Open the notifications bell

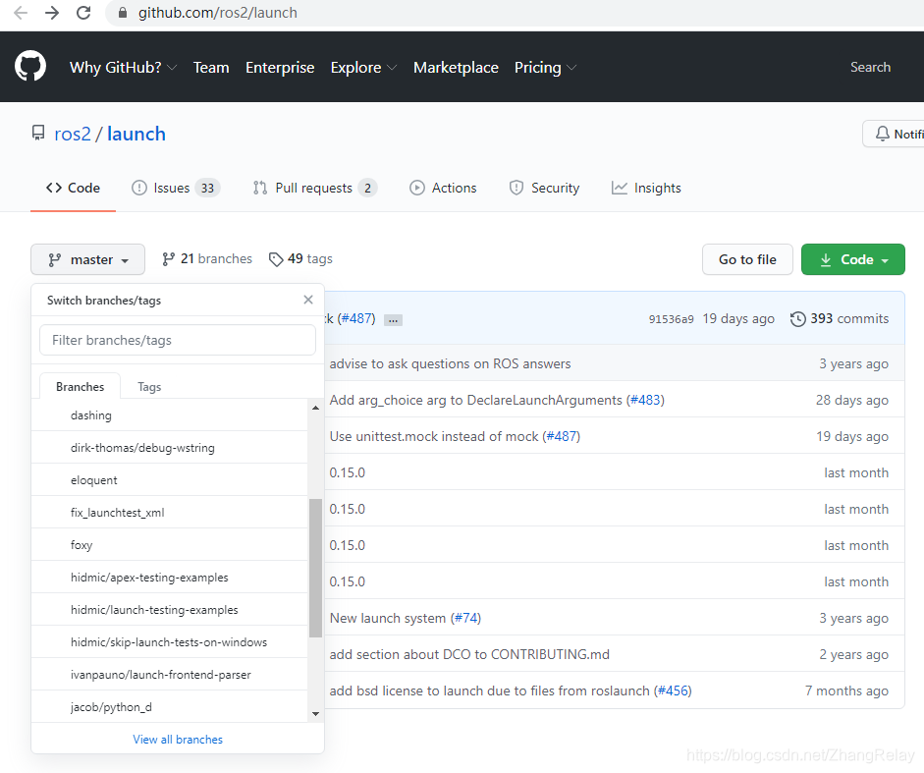pyautogui.click(x=885, y=134)
